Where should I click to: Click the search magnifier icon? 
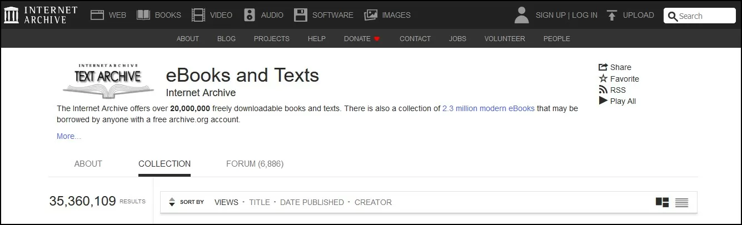(x=673, y=16)
